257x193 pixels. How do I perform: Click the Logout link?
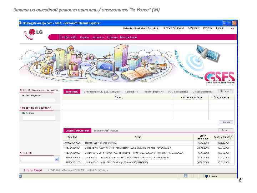tap(220, 28)
